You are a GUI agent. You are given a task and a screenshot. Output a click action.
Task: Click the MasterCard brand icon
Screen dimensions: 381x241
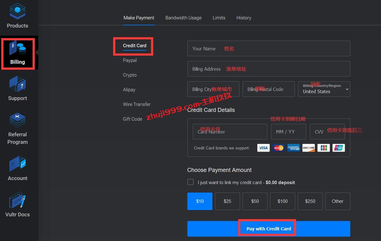(x=279, y=148)
